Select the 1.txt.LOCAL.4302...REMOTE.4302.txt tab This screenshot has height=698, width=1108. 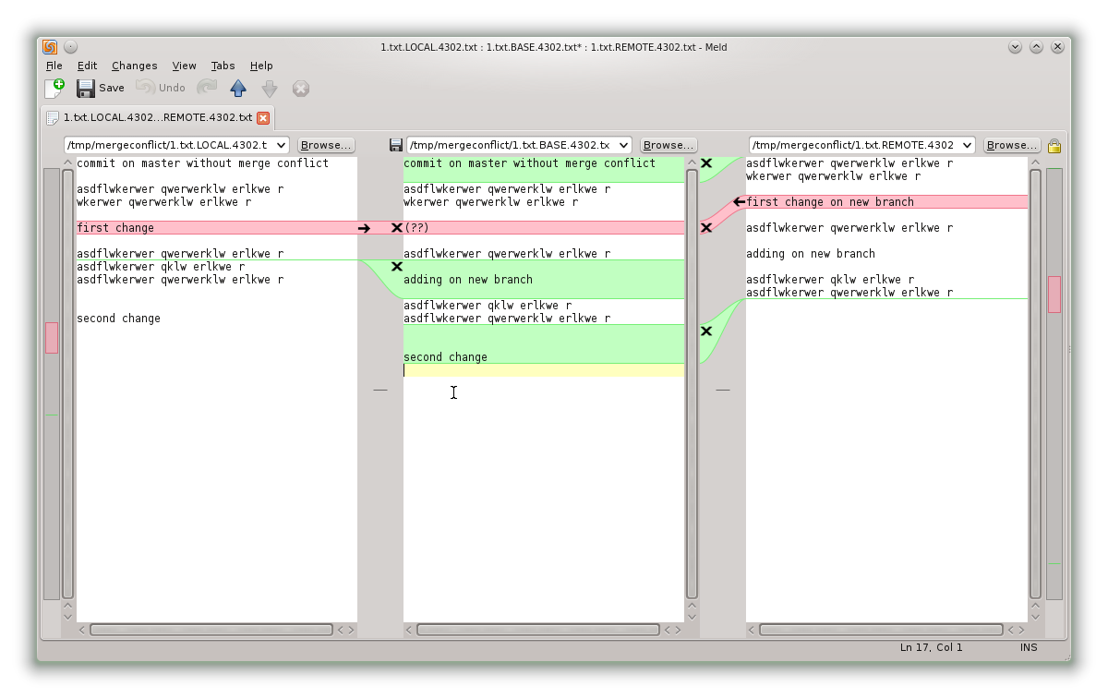(158, 118)
